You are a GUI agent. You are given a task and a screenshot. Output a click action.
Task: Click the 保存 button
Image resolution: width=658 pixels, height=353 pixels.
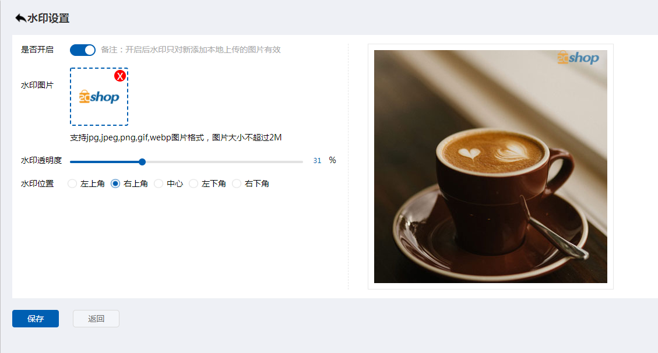point(35,319)
